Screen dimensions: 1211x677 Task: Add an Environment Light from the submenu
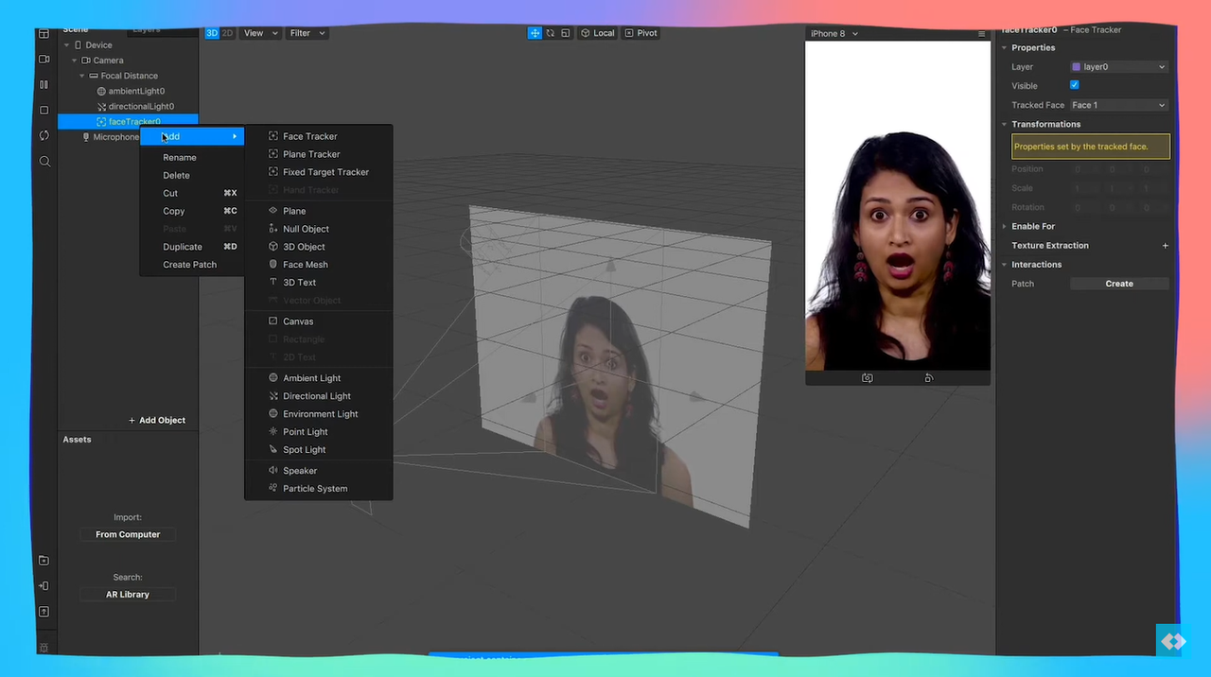pyautogui.click(x=319, y=414)
